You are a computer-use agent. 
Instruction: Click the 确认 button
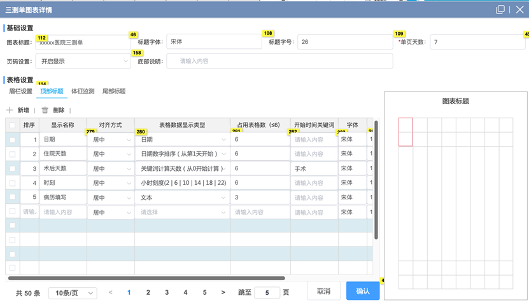(x=363, y=291)
